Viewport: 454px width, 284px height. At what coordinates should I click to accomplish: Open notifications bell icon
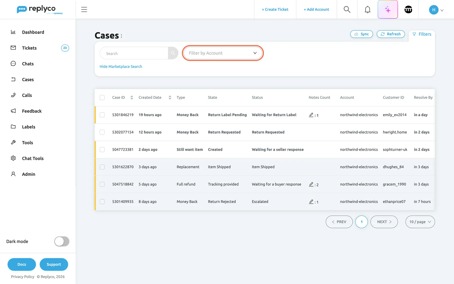tap(367, 10)
